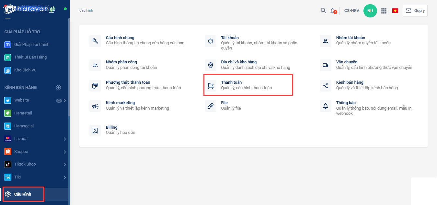Click the NH user avatar
This screenshot has width=437, height=205.
pyautogui.click(x=370, y=11)
